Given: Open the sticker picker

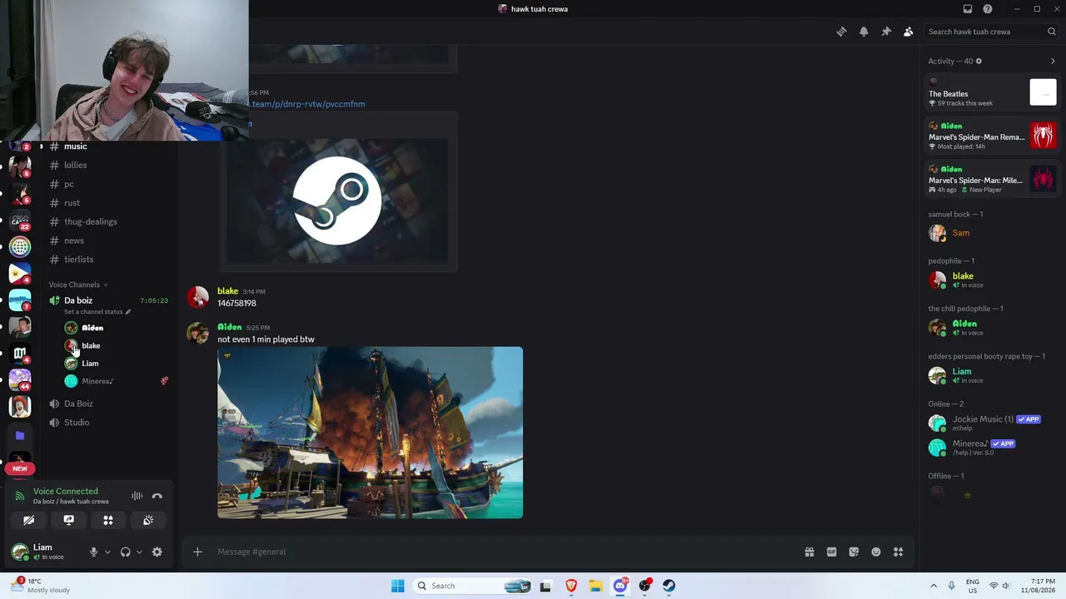Looking at the screenshot, I should pos(854,552).
